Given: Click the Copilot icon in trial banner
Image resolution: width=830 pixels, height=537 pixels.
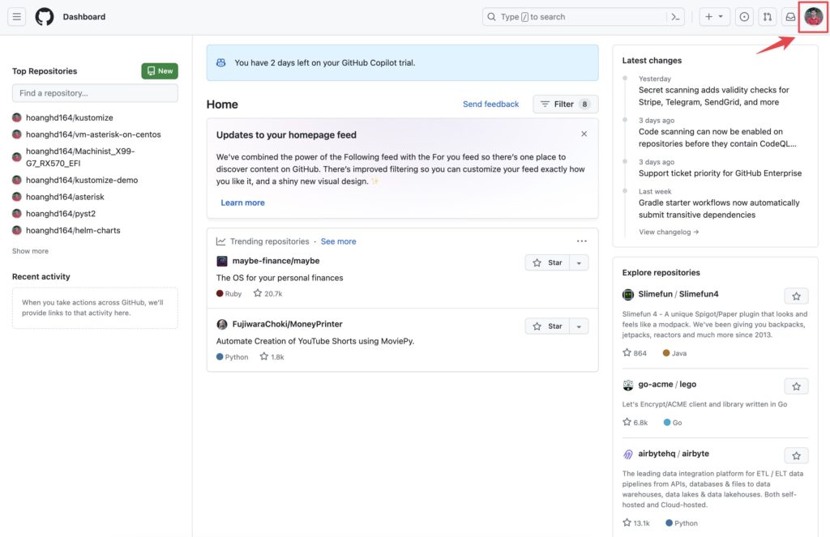Looking at the screenshot, I should [x=220, y=62].
